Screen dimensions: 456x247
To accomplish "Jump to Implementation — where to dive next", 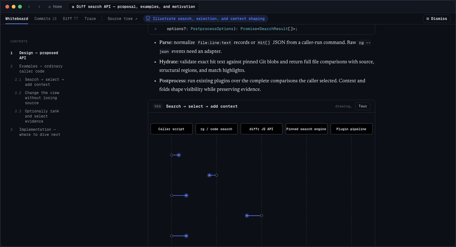I will tap(40, 132).
